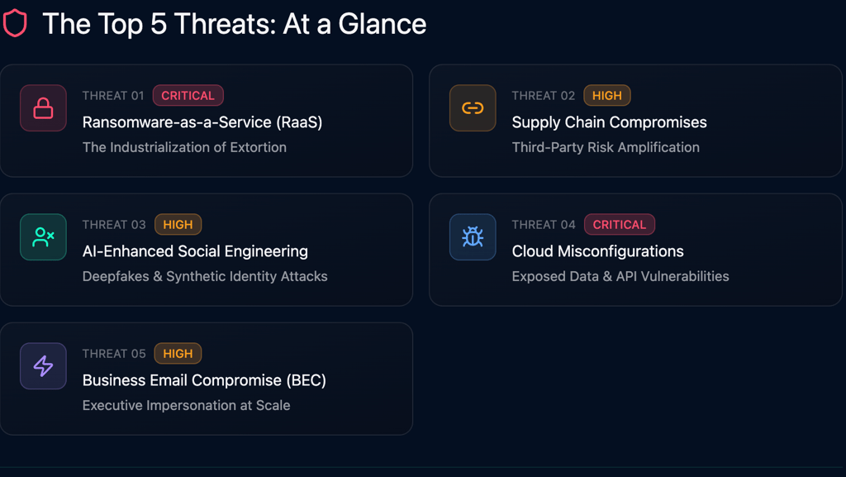Click the CRITICAL badge on Threat 04

(x=620, y=225)
